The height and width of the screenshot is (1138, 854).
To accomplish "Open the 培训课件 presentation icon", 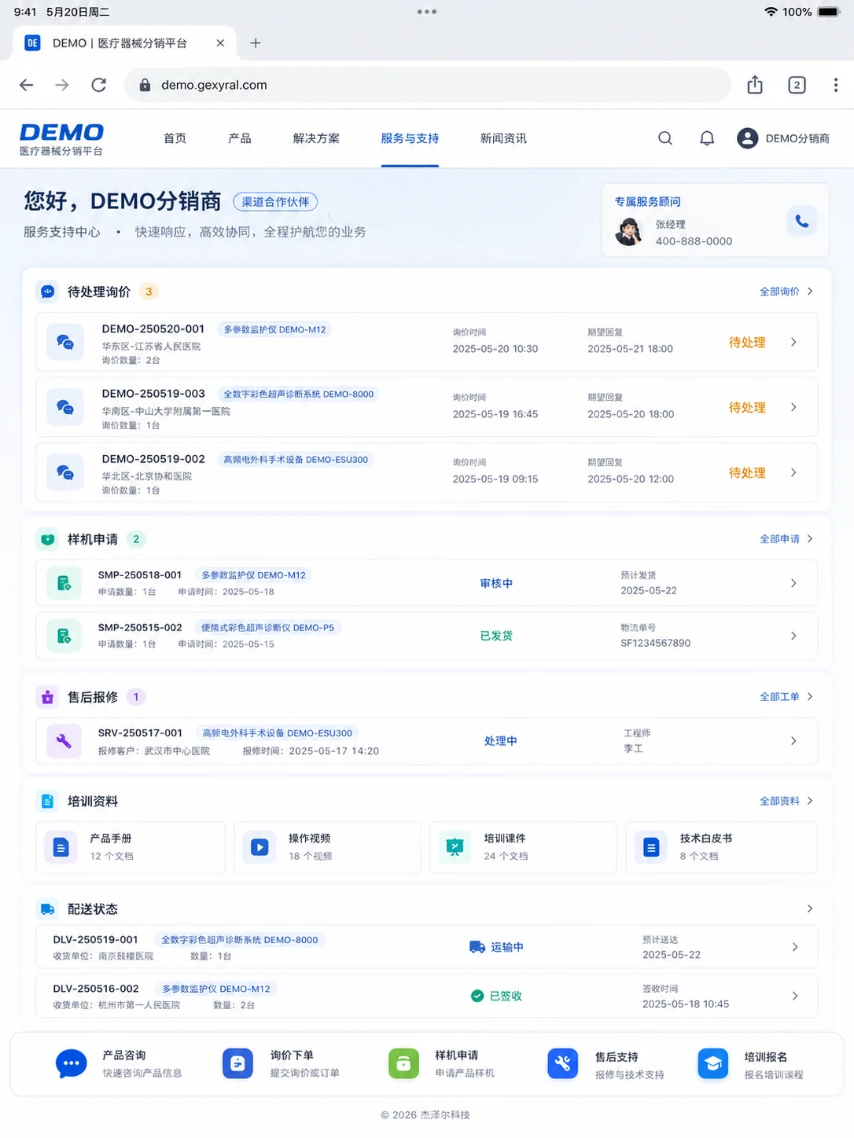I will (x=455, y=847).
